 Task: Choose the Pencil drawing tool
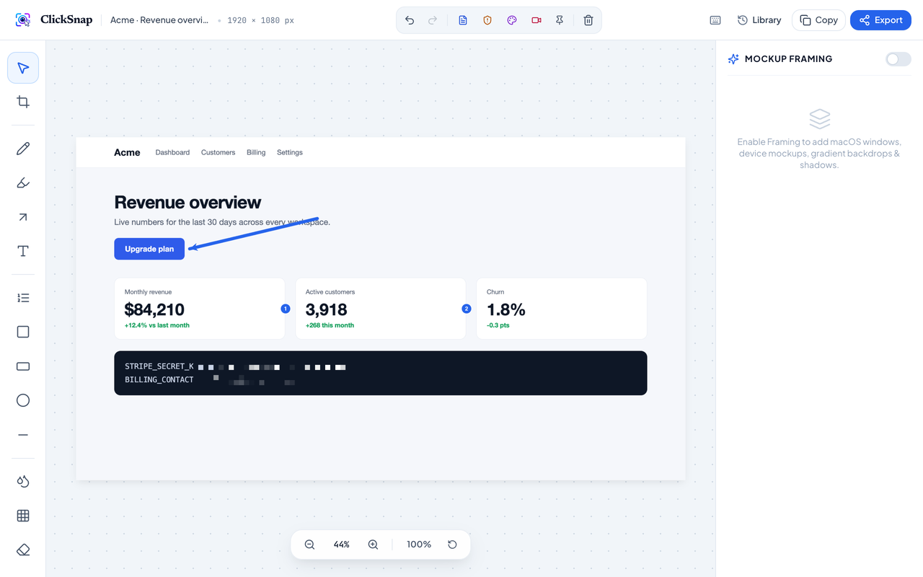point(23,149)
